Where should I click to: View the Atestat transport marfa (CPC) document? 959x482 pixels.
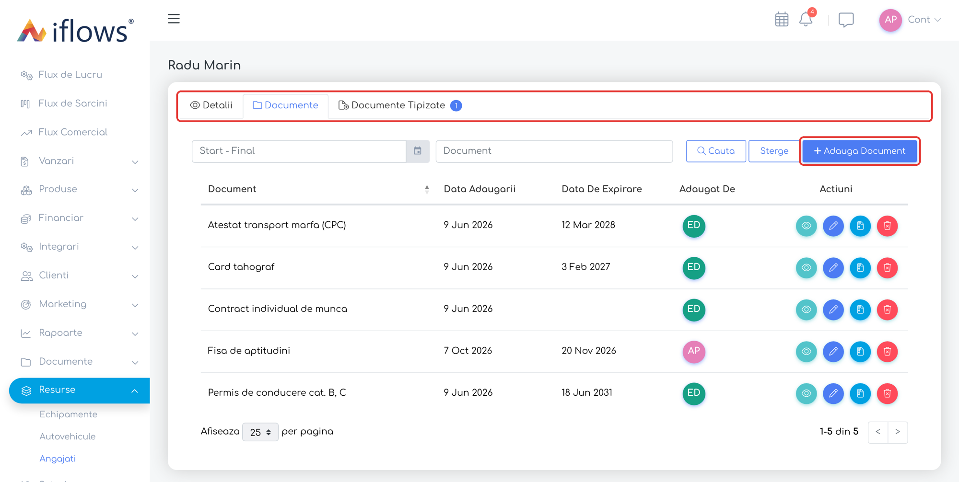tap(807, 226)
